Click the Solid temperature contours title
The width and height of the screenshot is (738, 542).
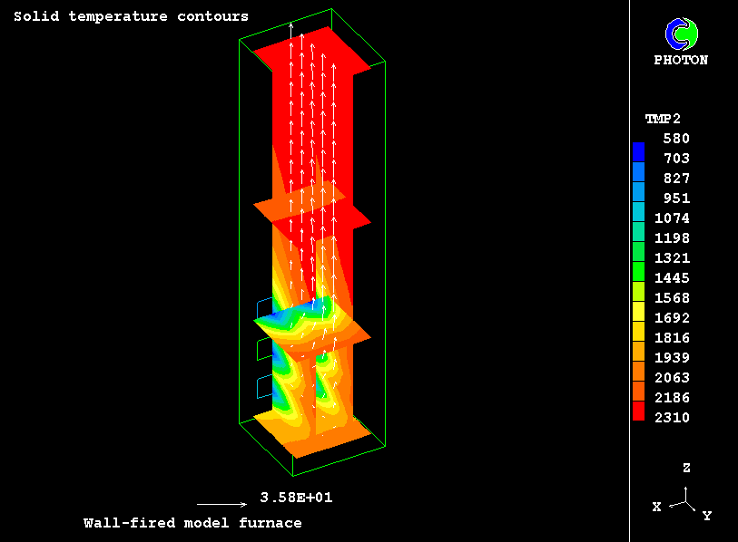131,16
